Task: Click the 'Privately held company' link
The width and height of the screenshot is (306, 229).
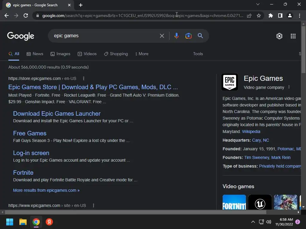Action: pyautogui.click(x=280, y=166)
